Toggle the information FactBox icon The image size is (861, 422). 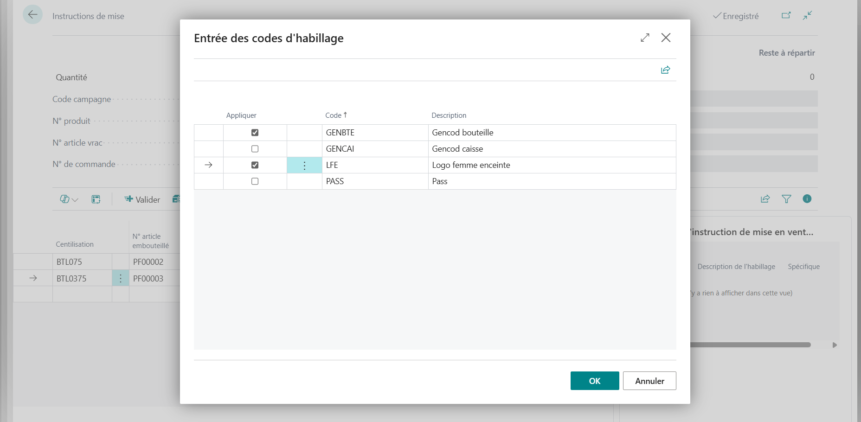click(807, 199)
